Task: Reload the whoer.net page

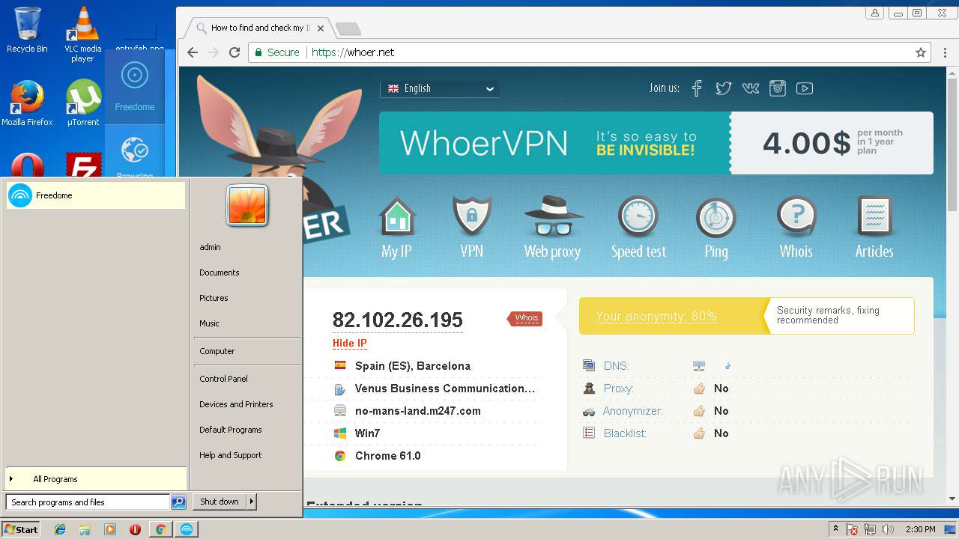Action: 235,52
